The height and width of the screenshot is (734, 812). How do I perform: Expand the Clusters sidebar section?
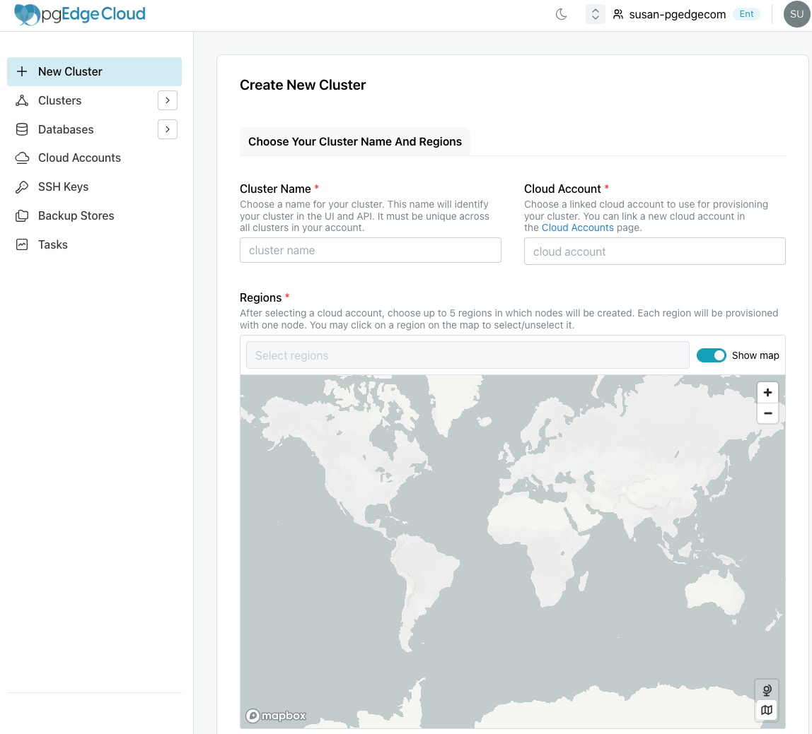[x=167, y=100]
